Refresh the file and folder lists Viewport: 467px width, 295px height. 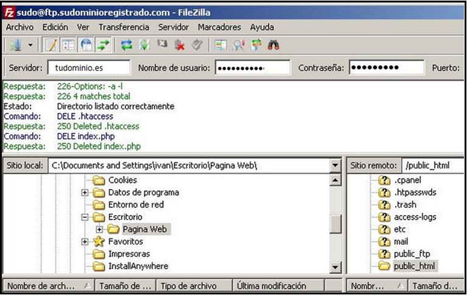[127, 45]
